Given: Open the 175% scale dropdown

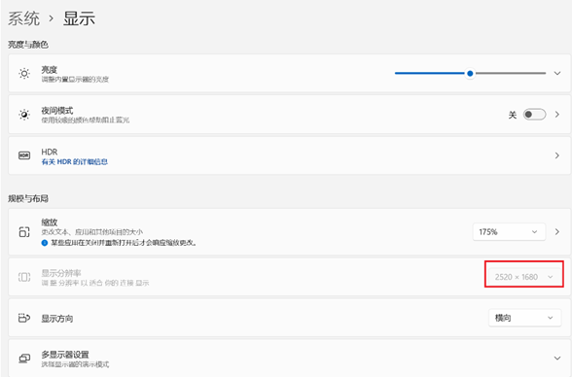Looking at the screenshot, I should [x=510, y=231].
